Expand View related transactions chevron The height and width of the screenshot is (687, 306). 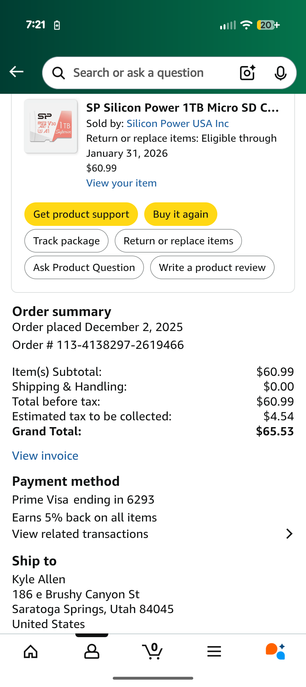(x=289, y=534)
